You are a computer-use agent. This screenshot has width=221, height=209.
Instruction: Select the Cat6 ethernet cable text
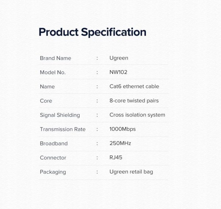click(x=134, y=86)
